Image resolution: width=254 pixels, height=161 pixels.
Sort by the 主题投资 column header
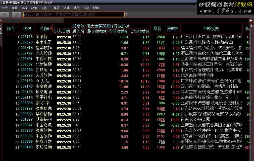[211, 29]
